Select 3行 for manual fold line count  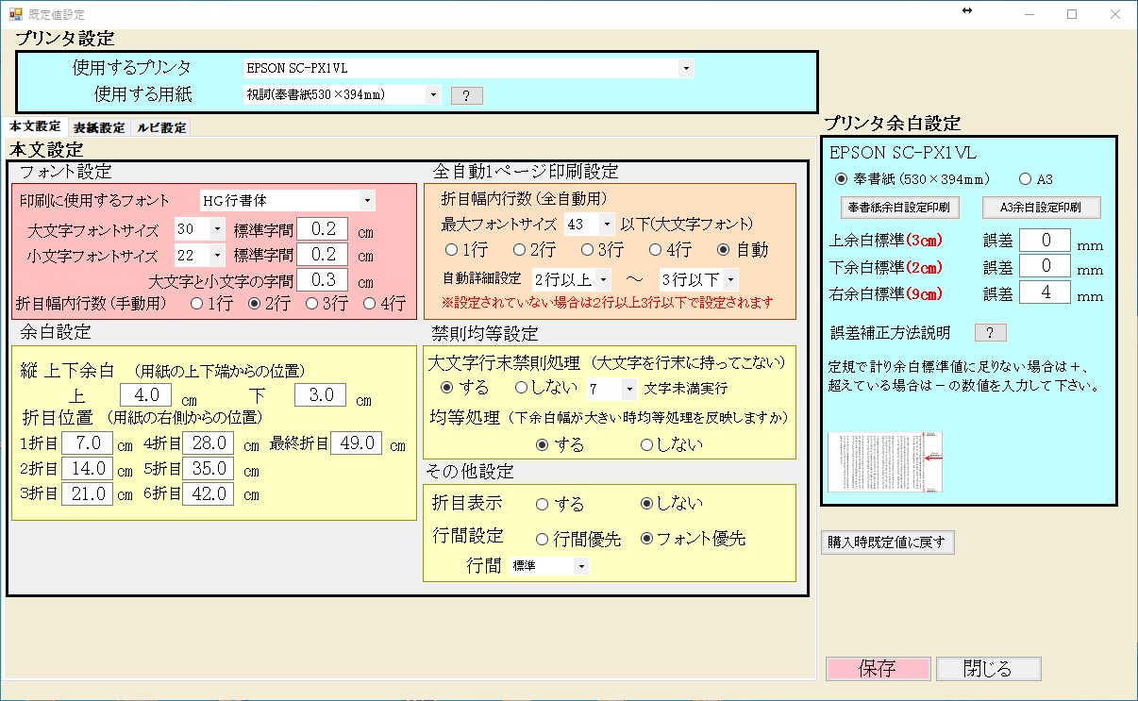tap(329, 304)
